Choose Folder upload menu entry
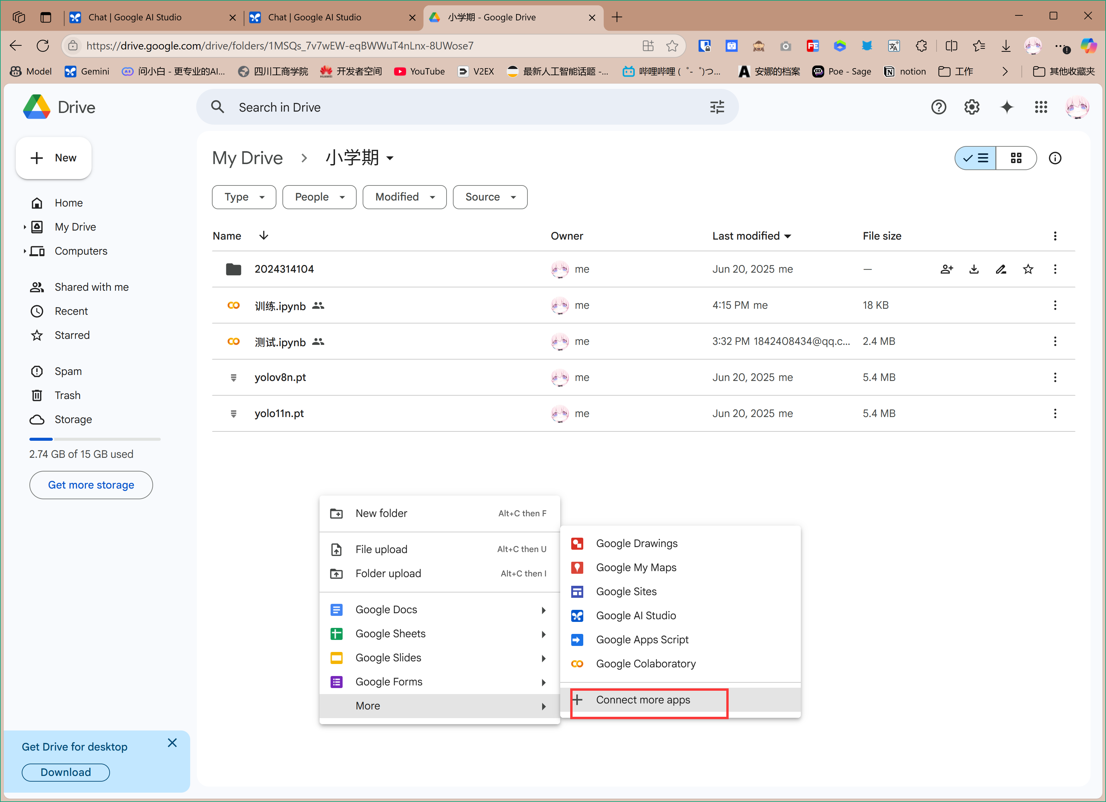 (x=440, y=573)
